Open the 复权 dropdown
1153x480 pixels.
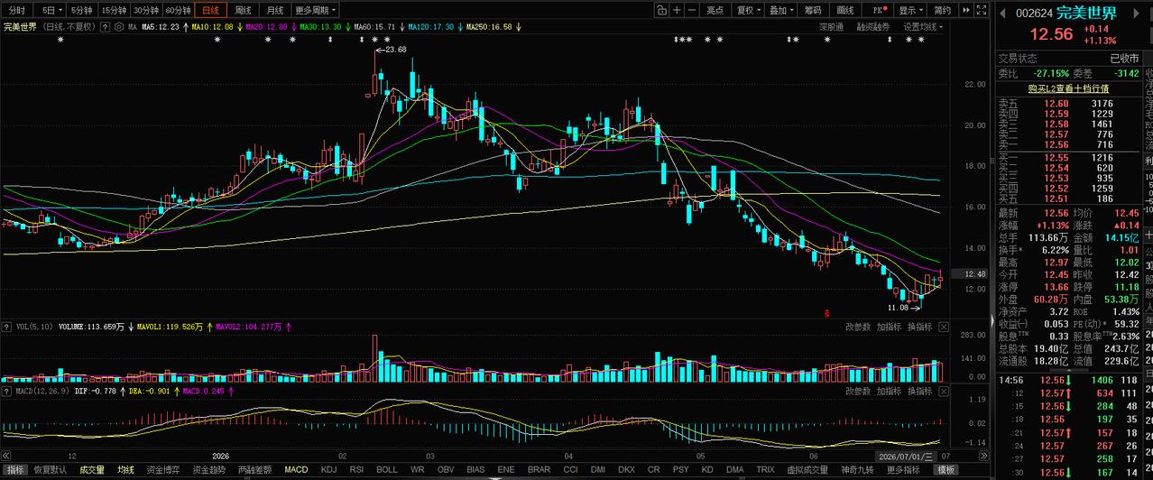tap(748, 10)
